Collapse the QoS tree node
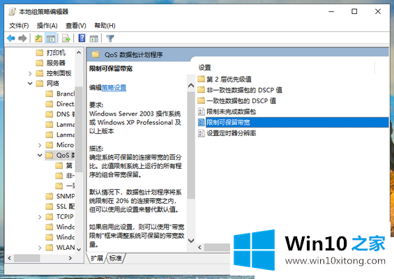Screen dimensions: 394x279 40,155
